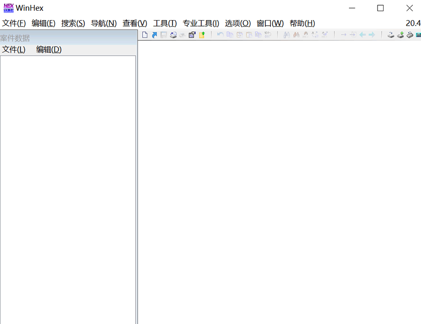Open the 搜索(S) menu

73,23
